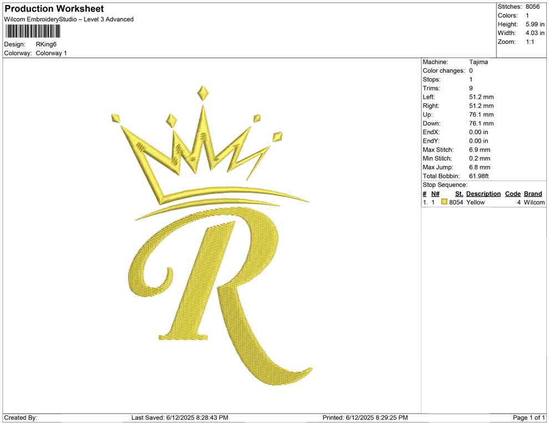Click the stitches count '8056'
Viewport: 549px width, 423px height.
532,7
